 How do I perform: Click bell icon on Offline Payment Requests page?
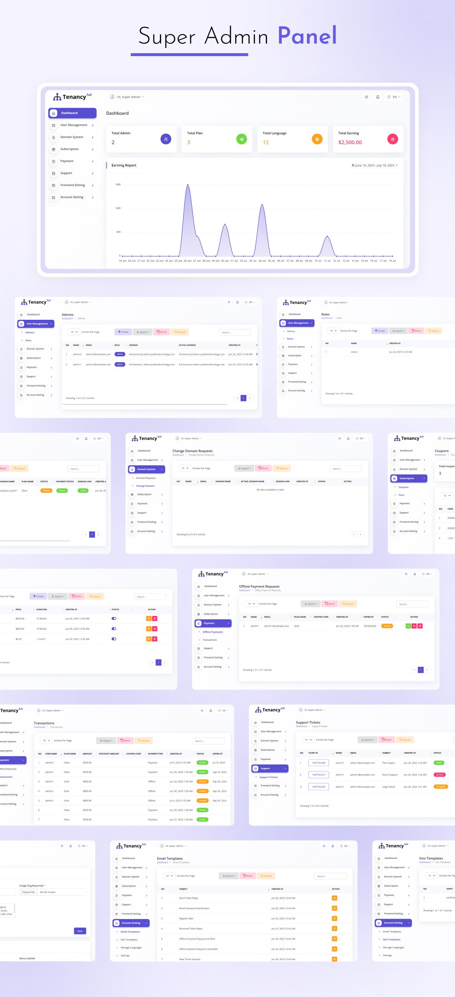coord(414,573)
